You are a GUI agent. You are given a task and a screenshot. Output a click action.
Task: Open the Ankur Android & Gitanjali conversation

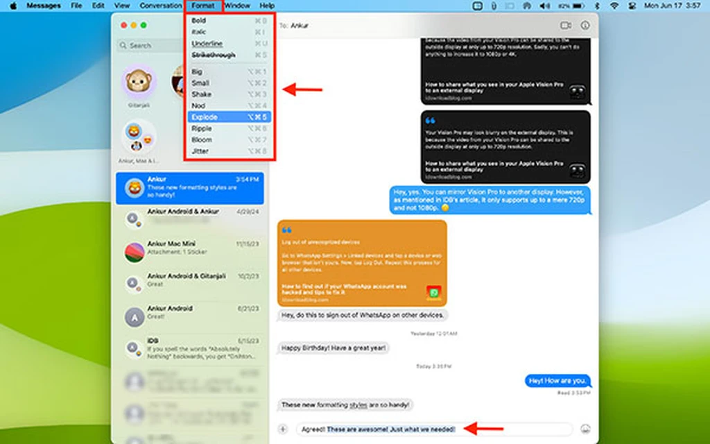coord(190,283)
